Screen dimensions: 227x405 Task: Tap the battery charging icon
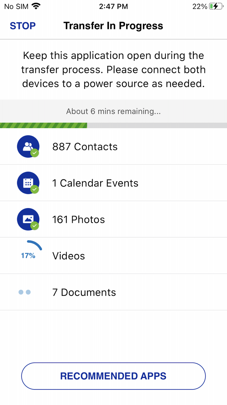215,7
